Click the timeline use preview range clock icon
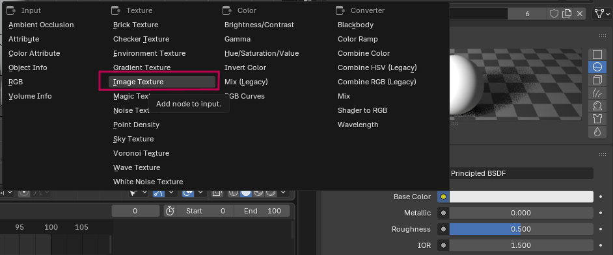 [170, 211]
